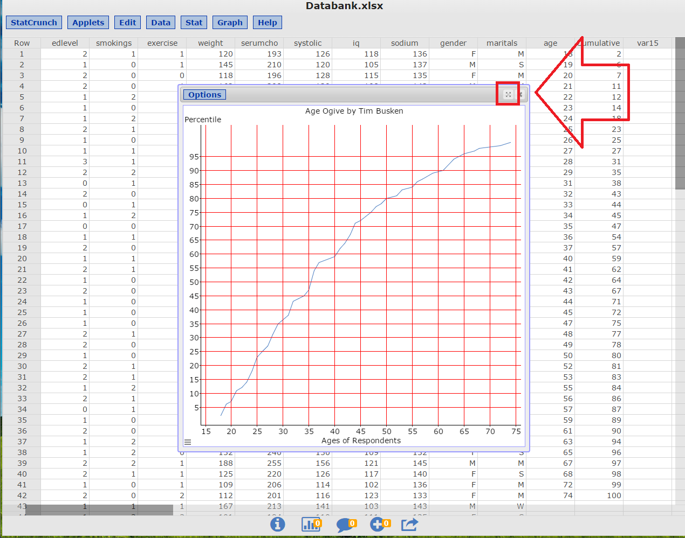Select row number 20
The width and height of the screenshot is (685, 538).
[22, 258]
